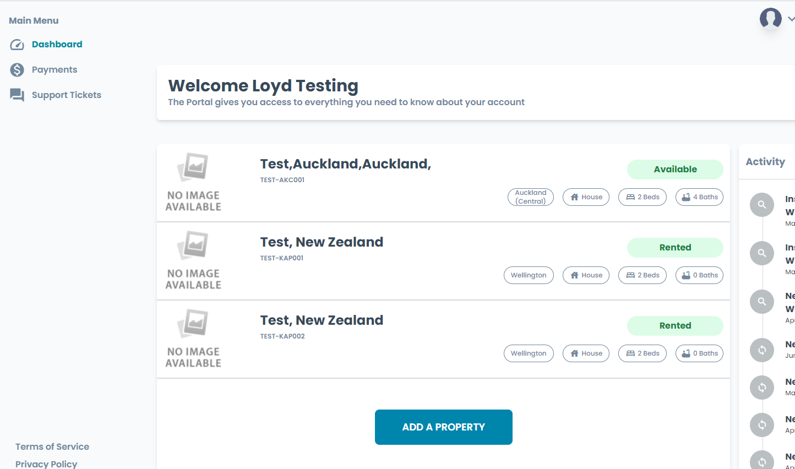
Task: Click the Auckland (Central) location tag
Action: click(x=531, y=197)
